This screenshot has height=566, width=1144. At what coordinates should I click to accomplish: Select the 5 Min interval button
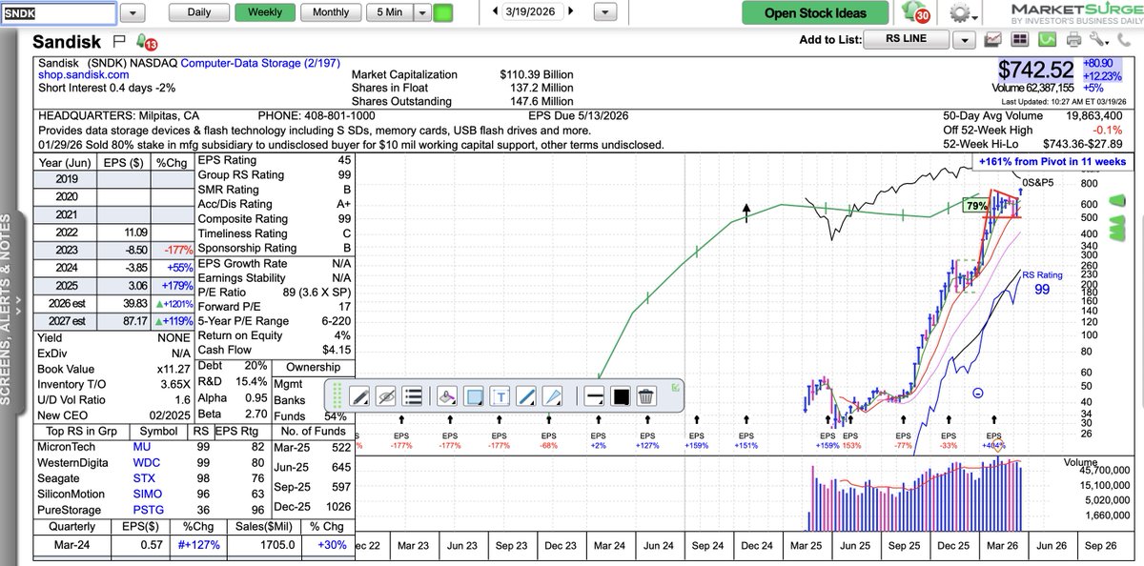[x=388, y=12]
